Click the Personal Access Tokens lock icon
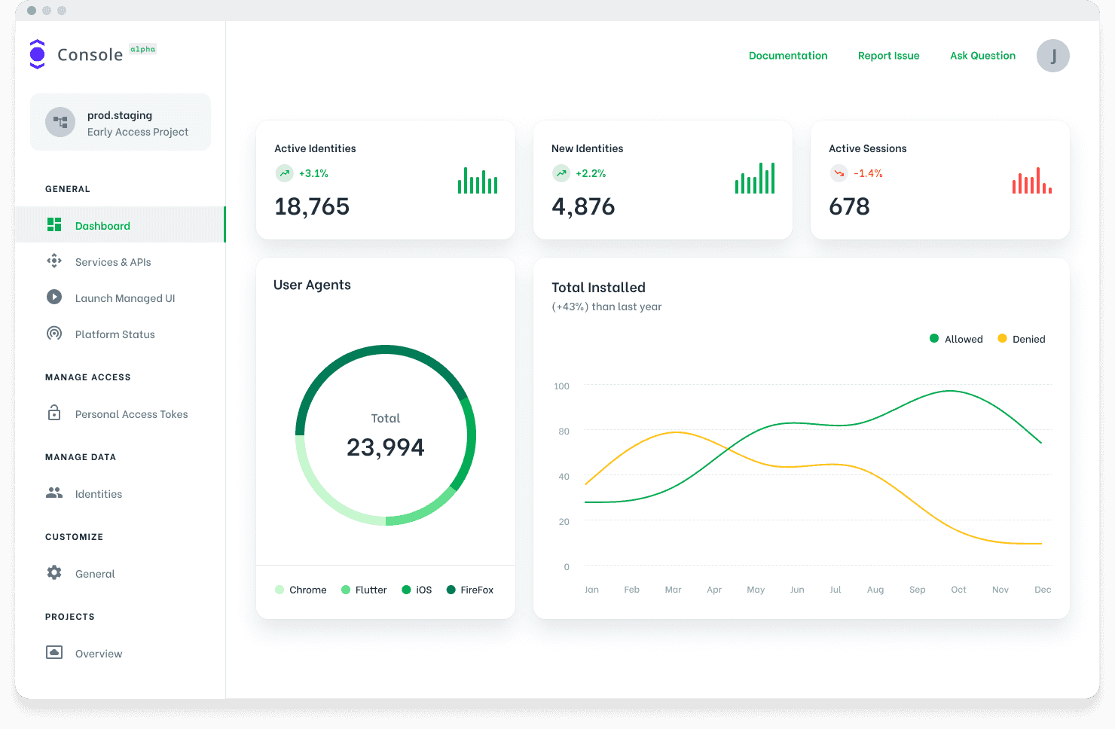1115x729 pixels. [54, 413]
